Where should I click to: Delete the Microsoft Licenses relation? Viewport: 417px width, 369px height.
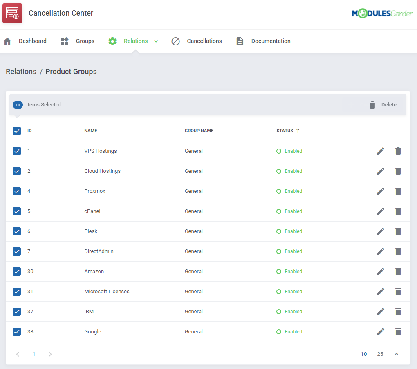[x=398, y=292]
